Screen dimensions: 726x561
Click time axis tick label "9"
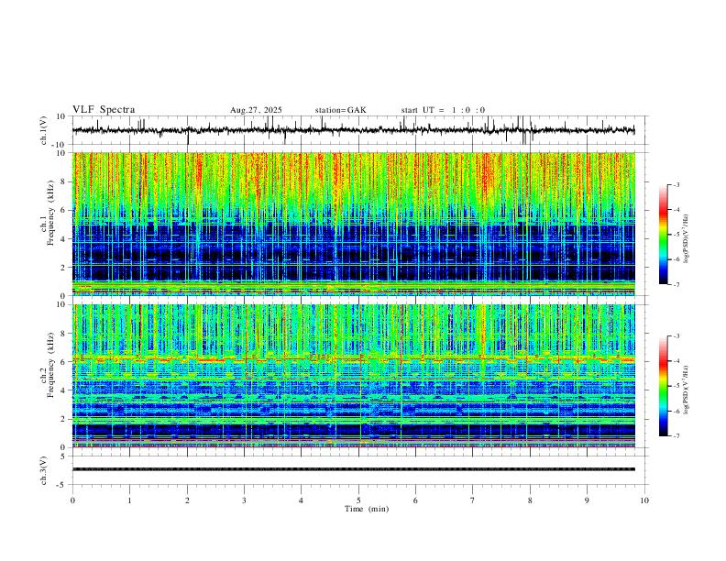587,500
